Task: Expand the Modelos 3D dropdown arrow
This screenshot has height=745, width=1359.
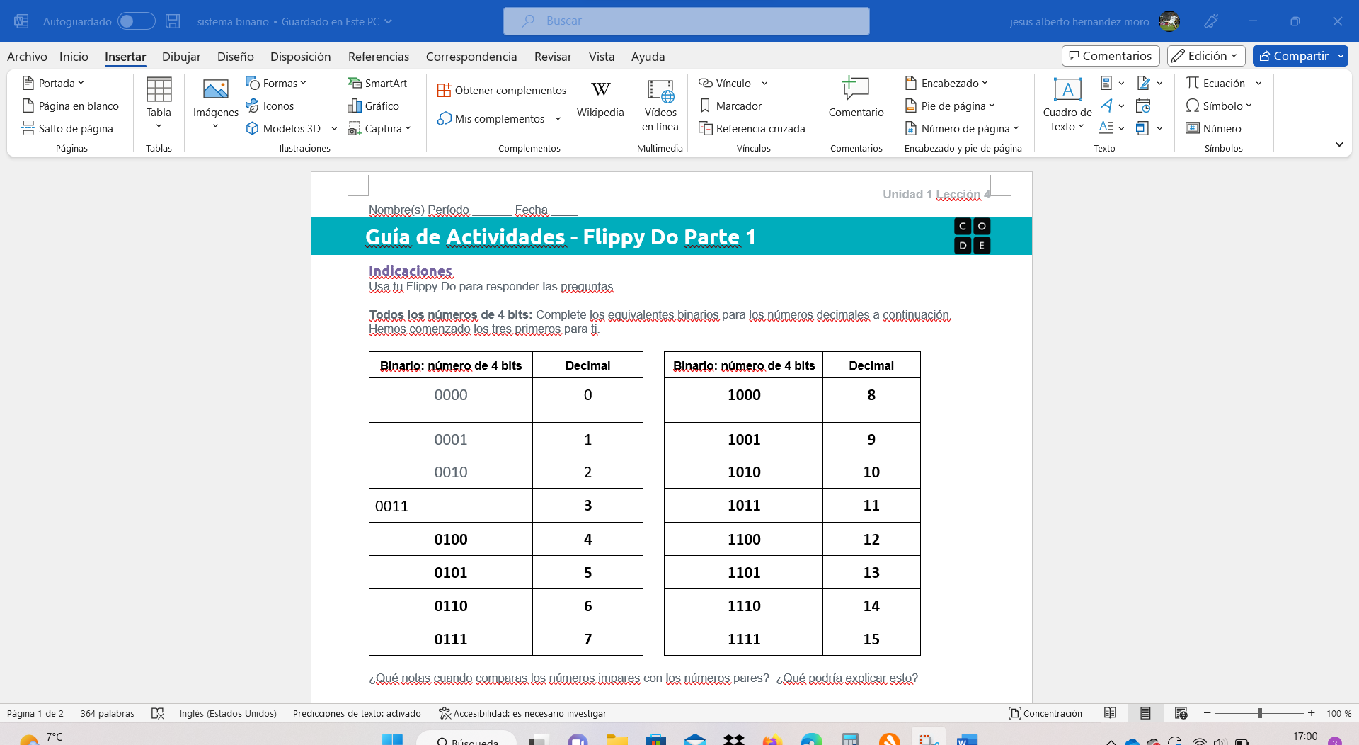Action: [x=334, y=128]
